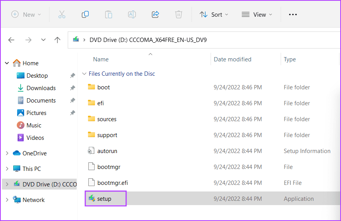Open the Sort dropdown menu
This screenshot has height=221, width=341.
click(x=214, y=14)
